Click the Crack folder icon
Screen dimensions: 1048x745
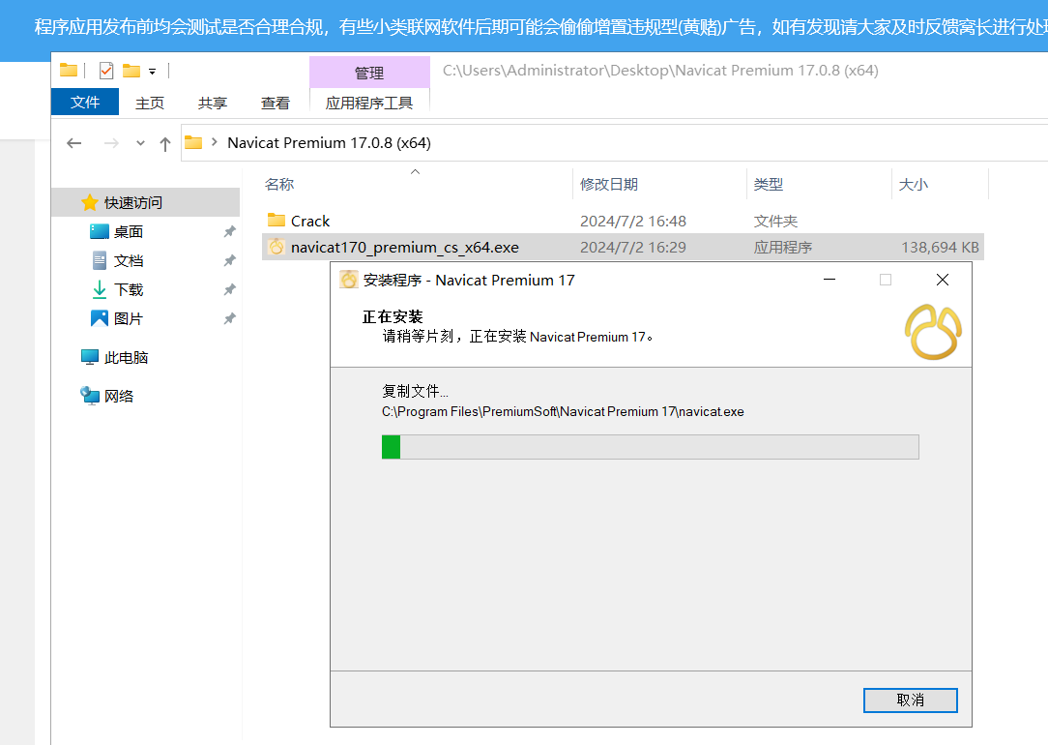pyautogui.click(x=277, y=220)
